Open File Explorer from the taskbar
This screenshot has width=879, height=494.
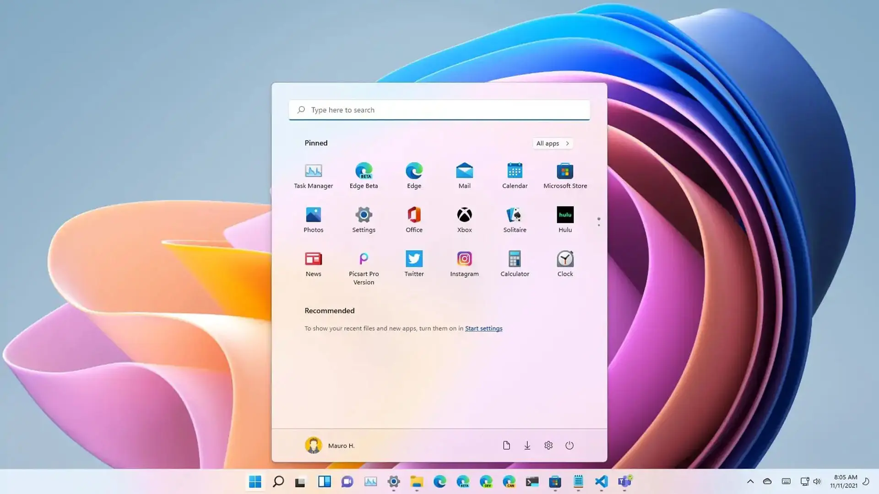point(417,481)
